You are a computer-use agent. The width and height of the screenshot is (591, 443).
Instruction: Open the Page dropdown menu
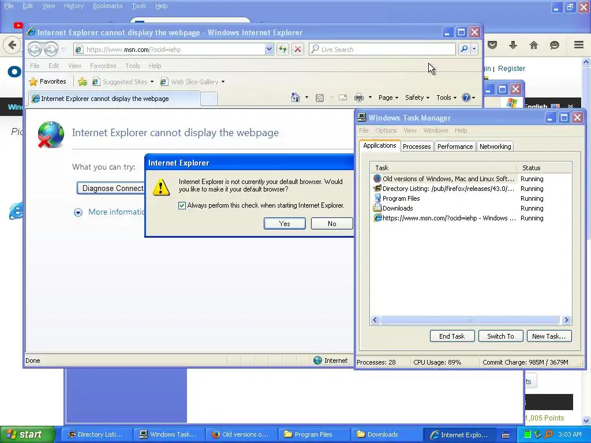[388, 97]
